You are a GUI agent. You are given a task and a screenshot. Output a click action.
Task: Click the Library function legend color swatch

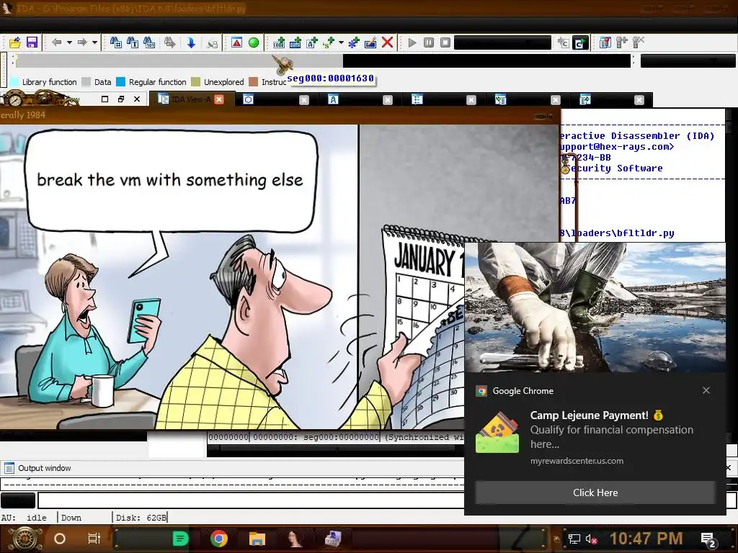click(14, 82)
